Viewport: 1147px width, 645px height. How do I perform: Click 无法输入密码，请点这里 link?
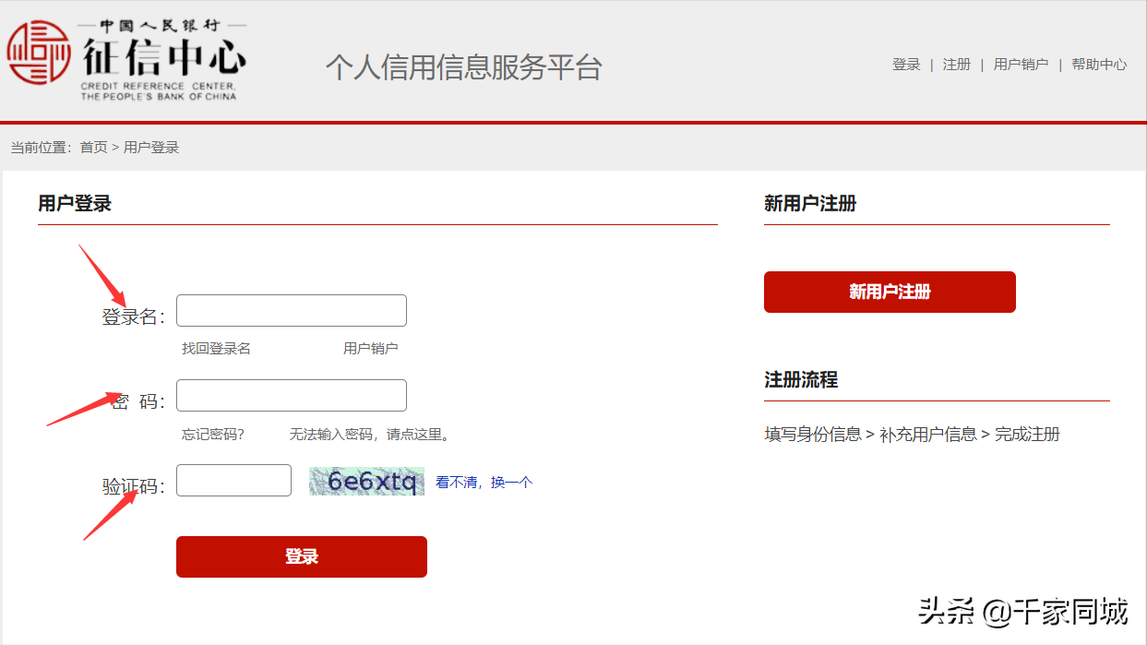pos(369,434)
